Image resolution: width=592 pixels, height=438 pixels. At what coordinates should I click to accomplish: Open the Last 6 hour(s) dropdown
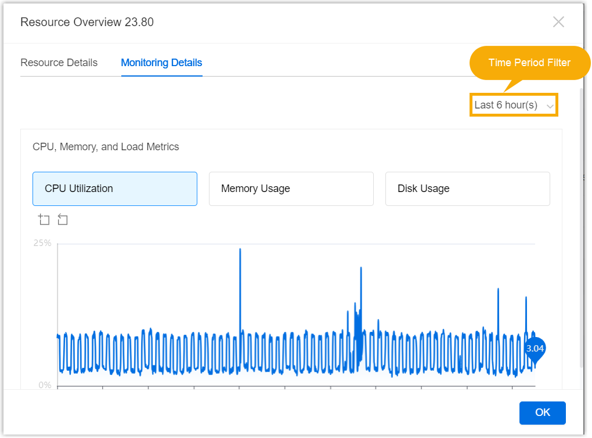coord(513,105)
